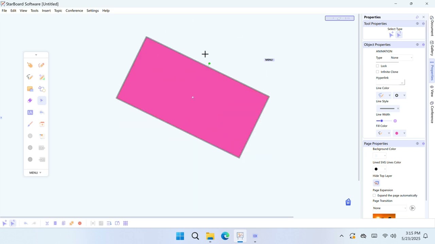Open the Insert menu
Screen dimensions: 435x244
click(x=46, y=11)
